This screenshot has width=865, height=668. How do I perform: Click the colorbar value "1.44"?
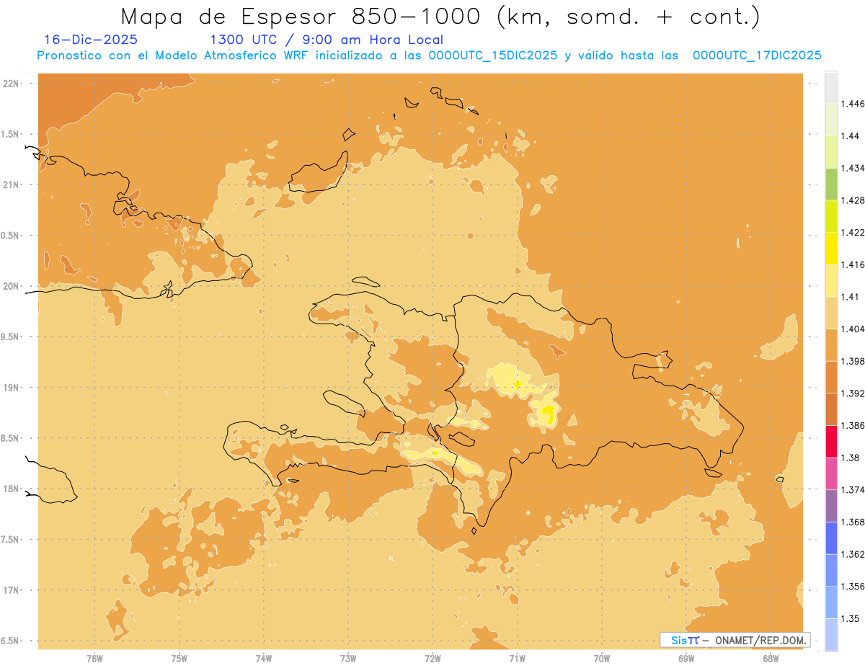851,136
